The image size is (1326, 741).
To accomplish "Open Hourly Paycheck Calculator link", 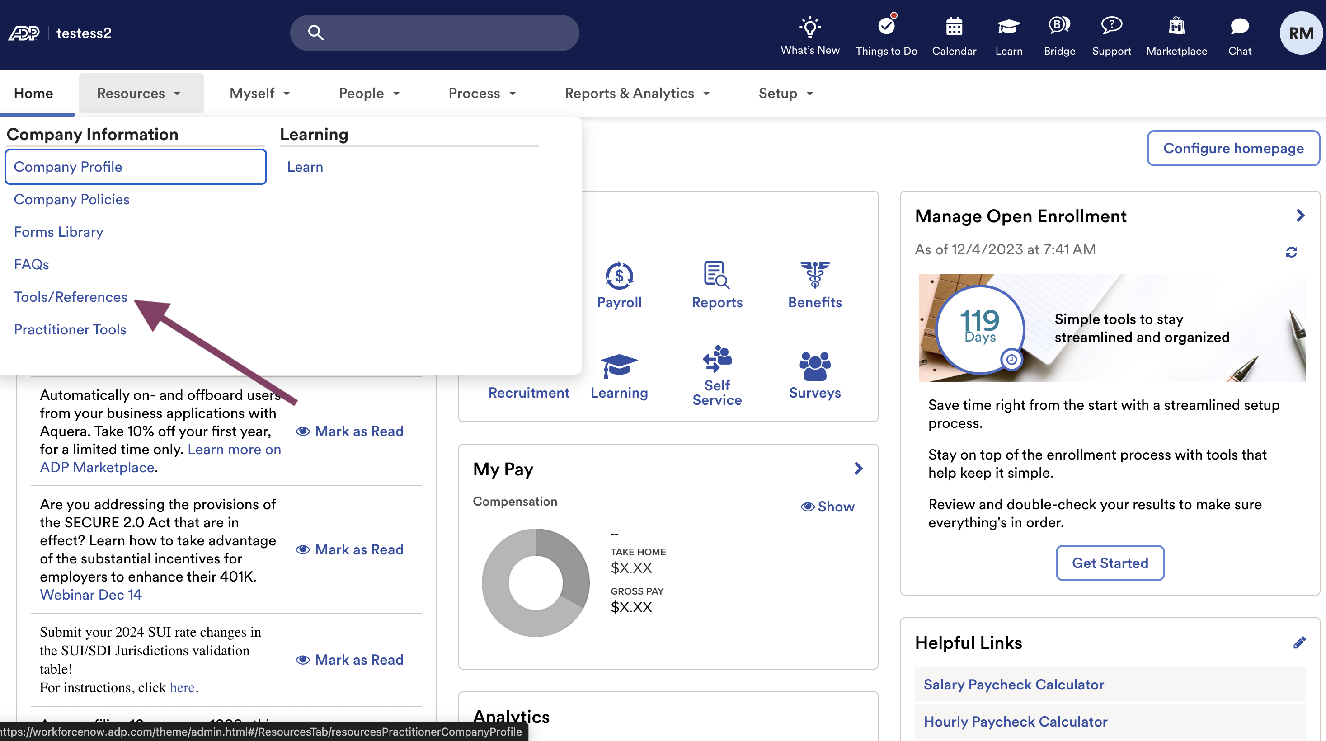I will point(1016,722).
